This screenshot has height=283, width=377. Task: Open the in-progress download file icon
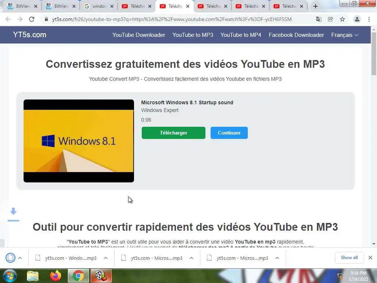tap(10, 258)
